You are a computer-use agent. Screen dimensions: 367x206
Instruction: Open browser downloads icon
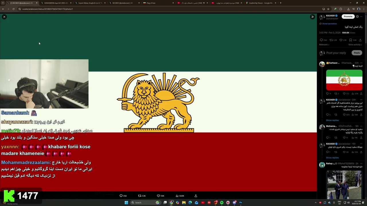[x=348, y=9]
